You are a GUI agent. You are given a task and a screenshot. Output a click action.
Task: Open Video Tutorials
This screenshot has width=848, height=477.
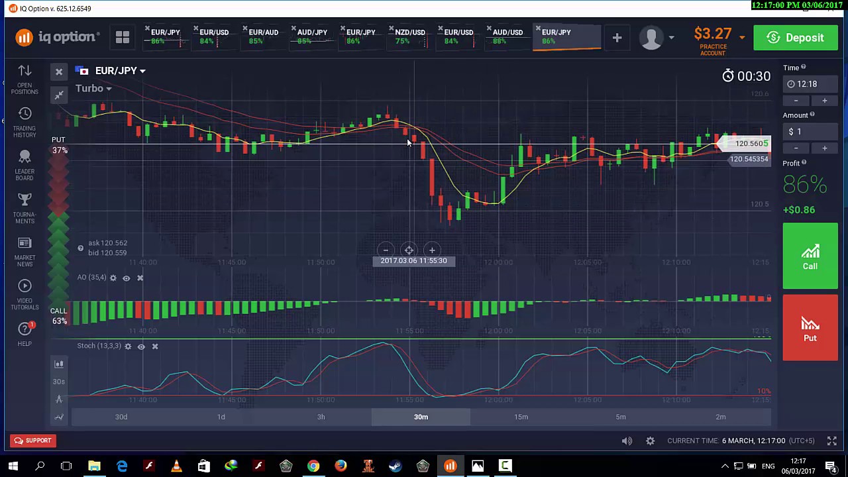tap(25, 295)
